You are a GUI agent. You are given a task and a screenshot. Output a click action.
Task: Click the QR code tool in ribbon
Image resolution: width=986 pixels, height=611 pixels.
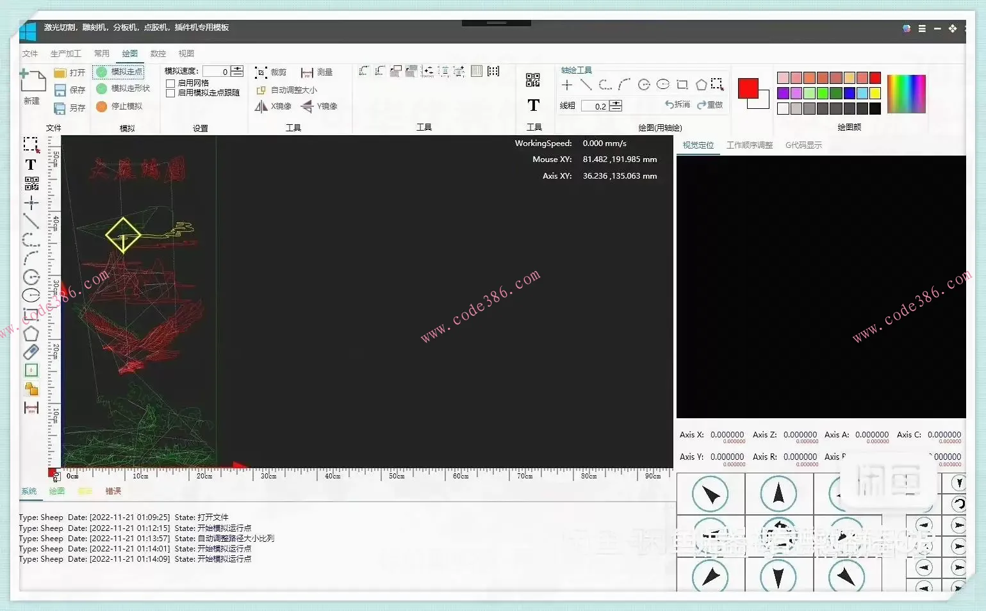coord(533,80)
